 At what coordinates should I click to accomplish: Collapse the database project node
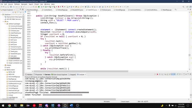pos(1,15)
